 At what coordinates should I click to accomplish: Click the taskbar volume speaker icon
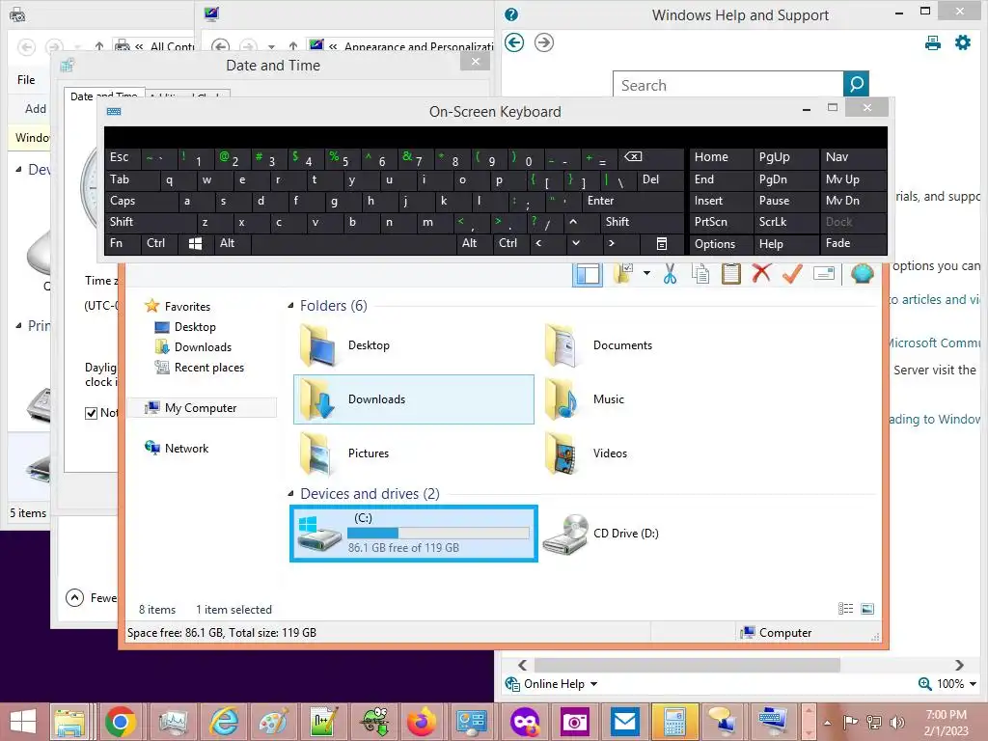coord(897,722)
